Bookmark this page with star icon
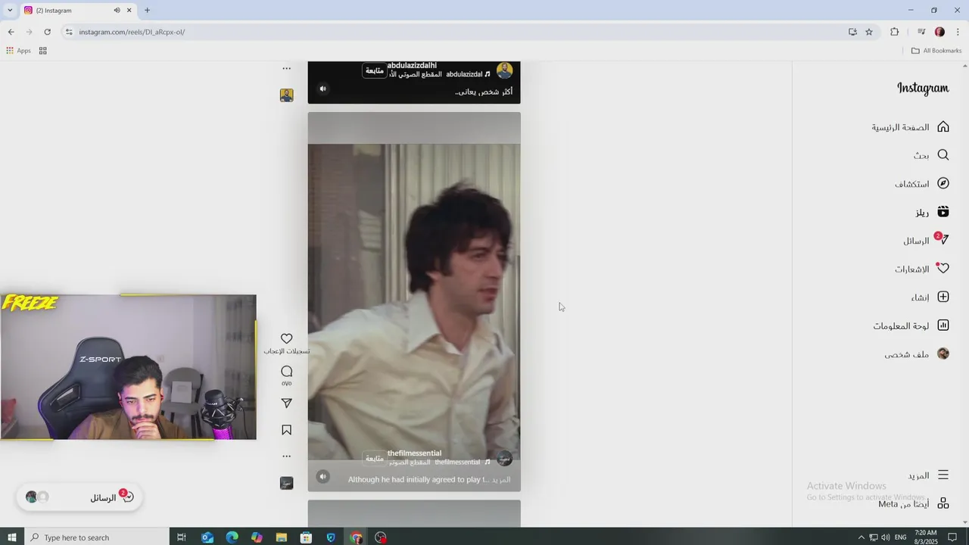 pyautogui.click(x=869, y=32)
